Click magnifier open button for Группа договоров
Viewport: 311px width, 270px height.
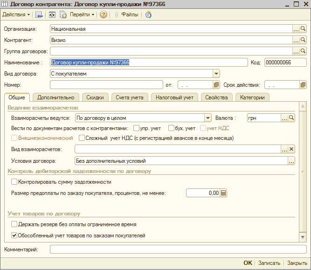click(x=303, y=51)
